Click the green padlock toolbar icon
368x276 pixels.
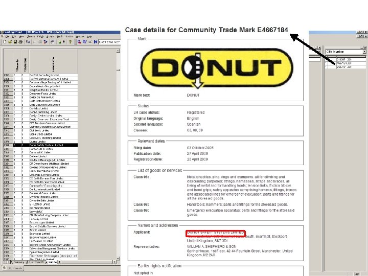[x=60, y=42]
